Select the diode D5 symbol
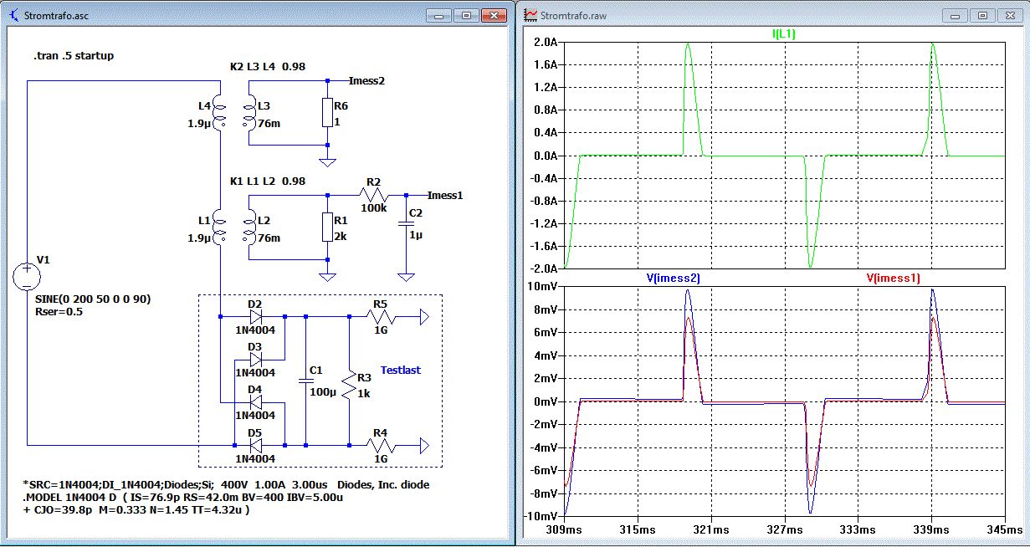 (x=254, y=444)
